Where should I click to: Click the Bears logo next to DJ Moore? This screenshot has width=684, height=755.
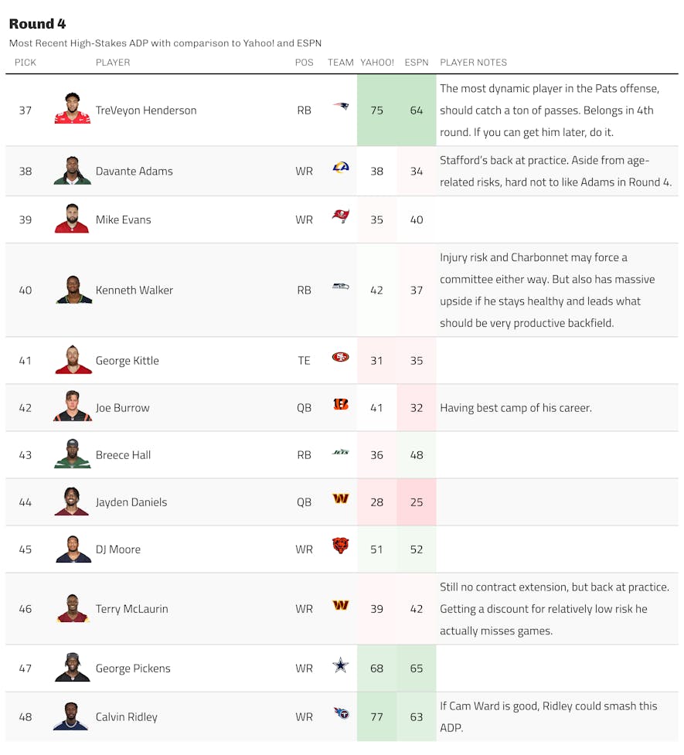341,546
